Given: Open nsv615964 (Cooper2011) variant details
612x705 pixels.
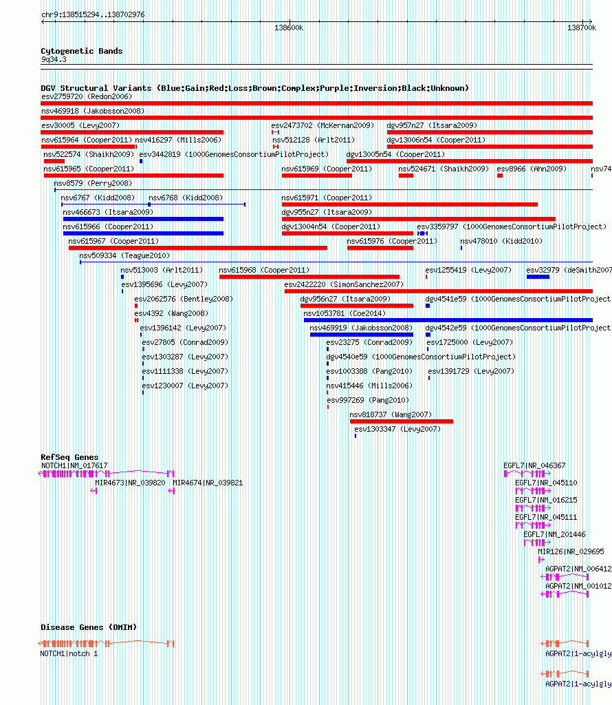Looking at the screenshot, I should point(87,140).
